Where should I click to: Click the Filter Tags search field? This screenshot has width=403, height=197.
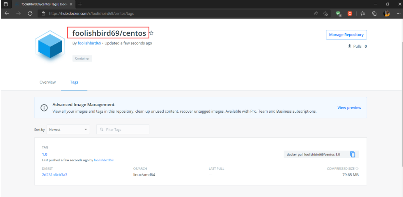pos(123,129)
